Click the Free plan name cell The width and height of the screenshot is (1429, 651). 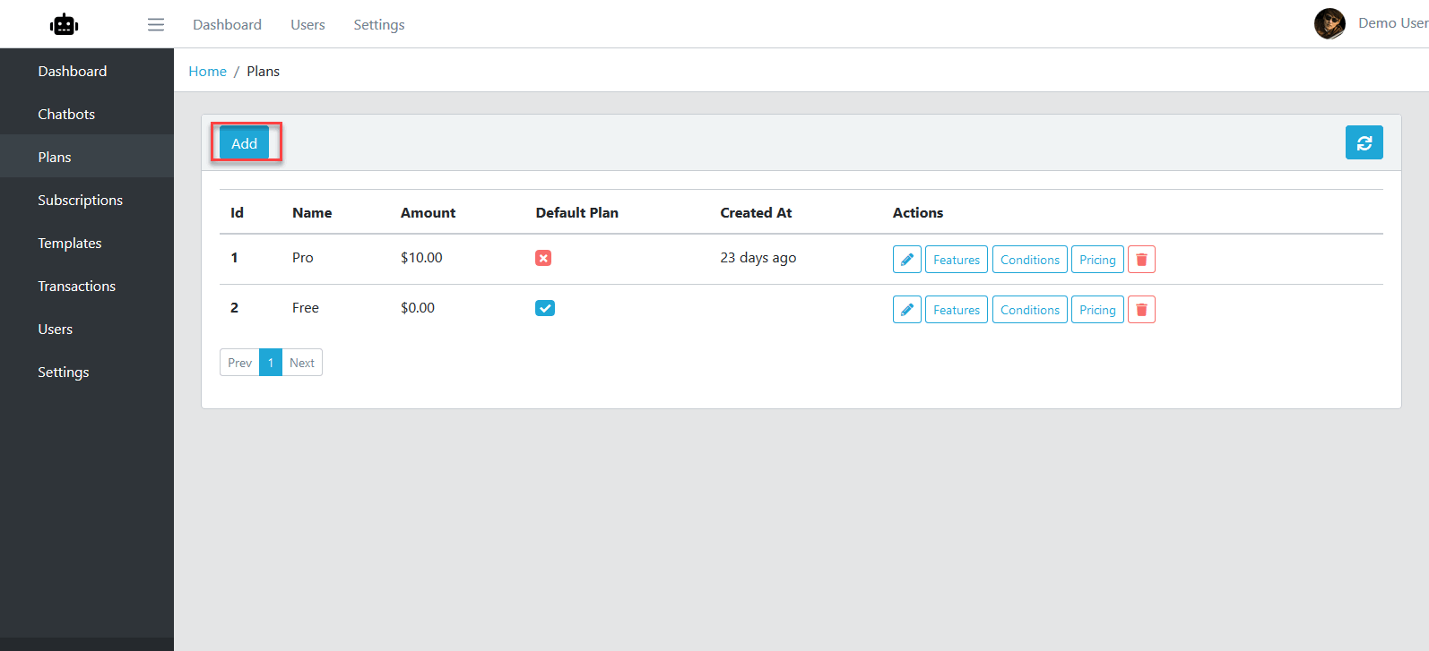click(306, 308)
